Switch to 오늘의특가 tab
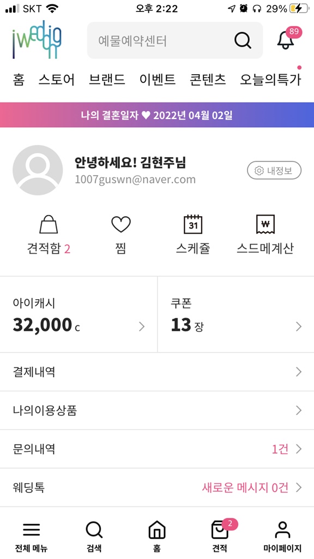The image size is (314, 559). click(x=270, y=80)
